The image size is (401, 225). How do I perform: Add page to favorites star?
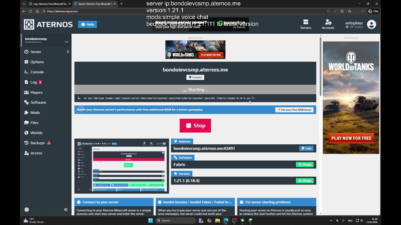tap(335, 11)
